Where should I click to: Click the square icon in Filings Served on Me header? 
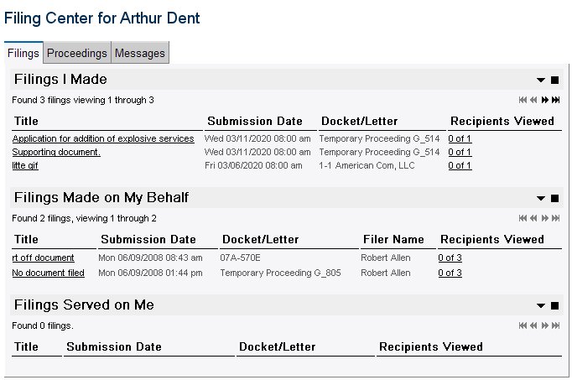pos(555,305)
